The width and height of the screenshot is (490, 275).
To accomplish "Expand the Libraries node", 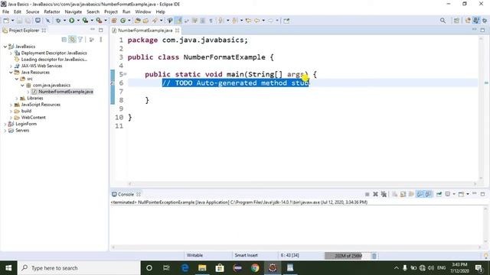I will pos(17,99).
